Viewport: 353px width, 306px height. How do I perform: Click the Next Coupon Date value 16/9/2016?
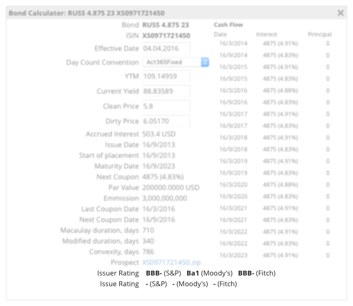point(159,219)
